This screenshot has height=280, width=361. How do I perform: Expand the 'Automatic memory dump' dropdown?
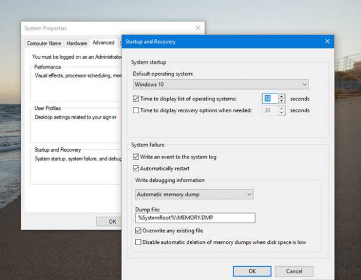pos(194,194)
